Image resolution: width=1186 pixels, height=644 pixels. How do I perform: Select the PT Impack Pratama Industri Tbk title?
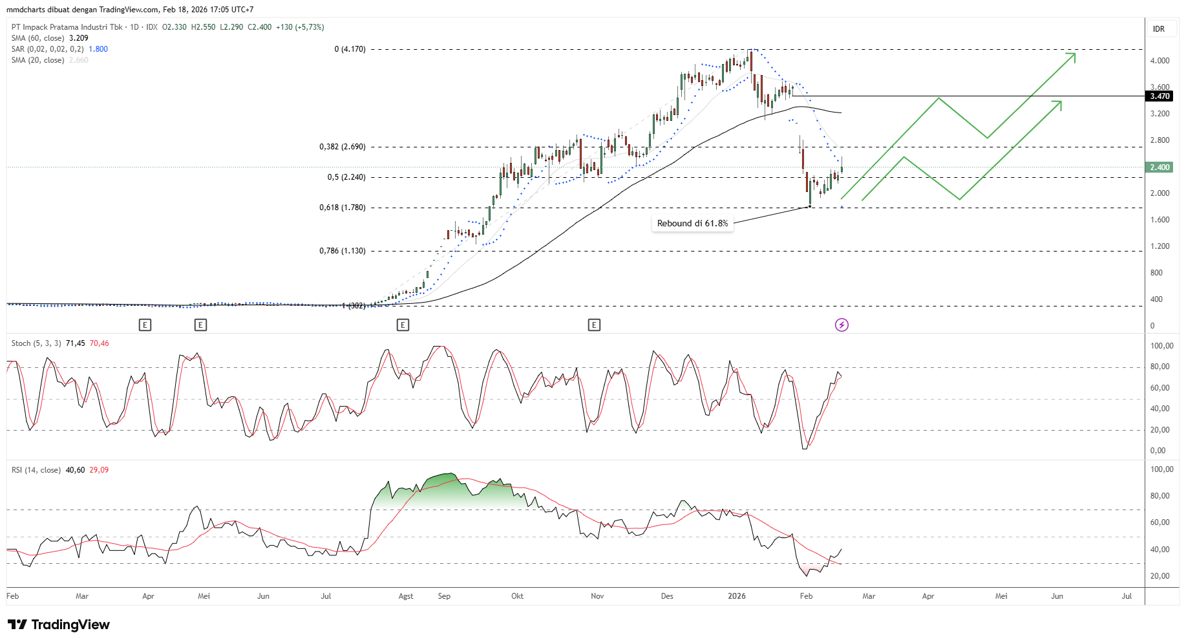67,27
